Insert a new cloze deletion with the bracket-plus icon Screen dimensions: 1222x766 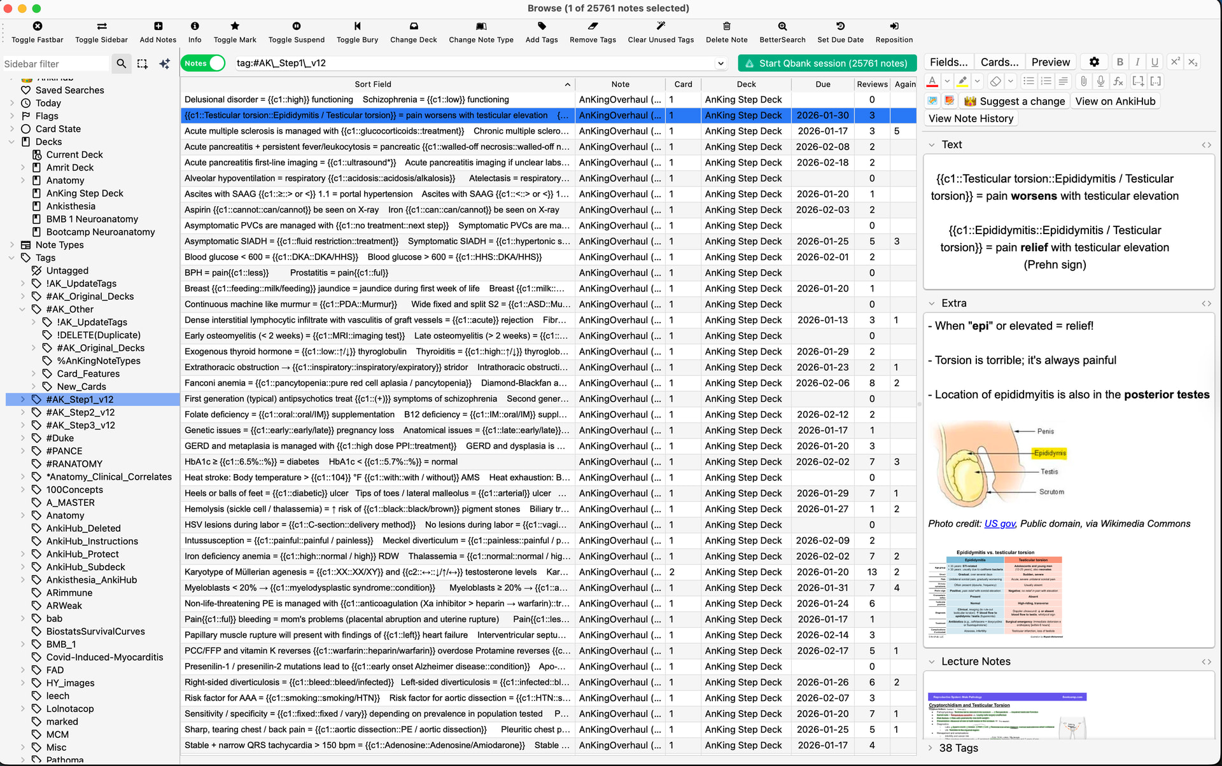[1138, 81]
